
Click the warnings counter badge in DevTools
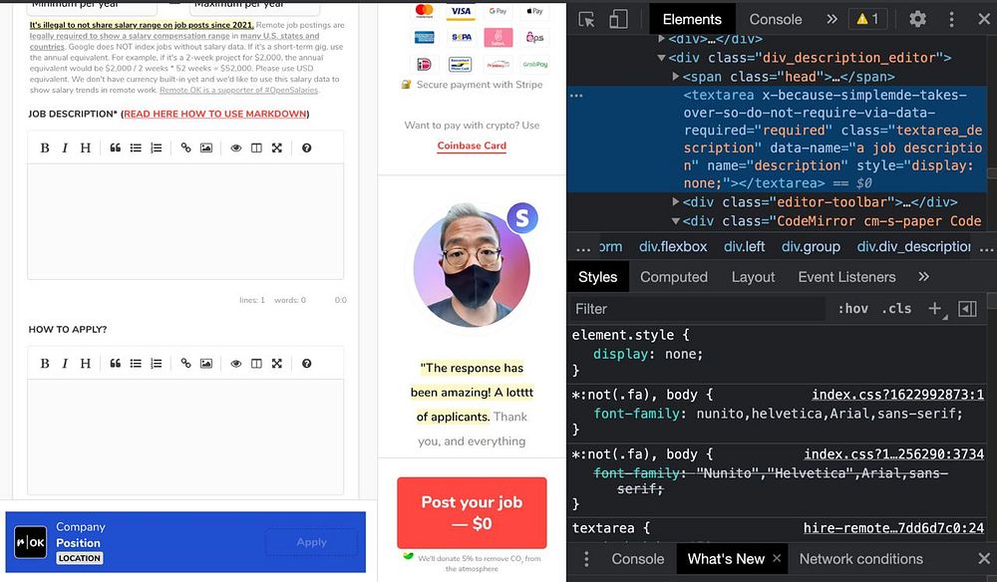(867, 19)
